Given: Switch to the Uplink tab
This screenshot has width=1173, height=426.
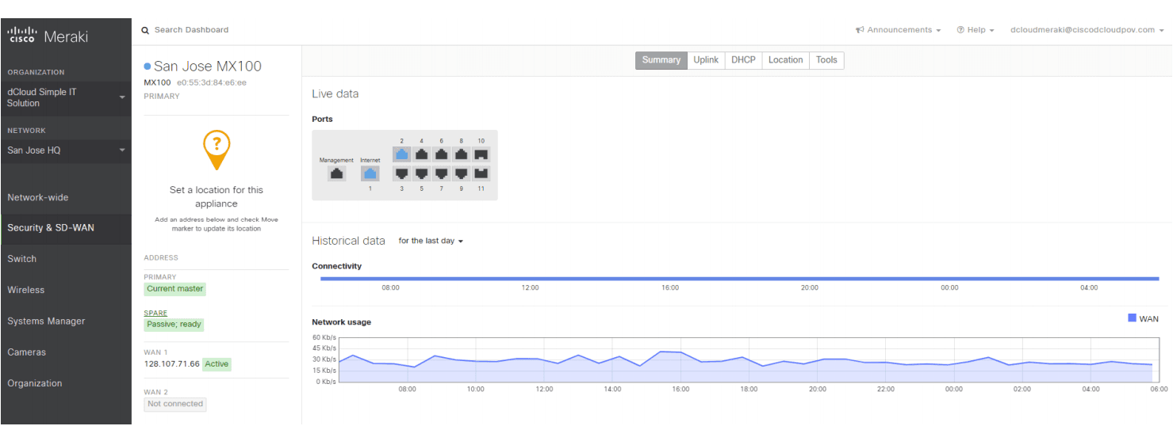Looking at the screenshot, I should point(706,60).
